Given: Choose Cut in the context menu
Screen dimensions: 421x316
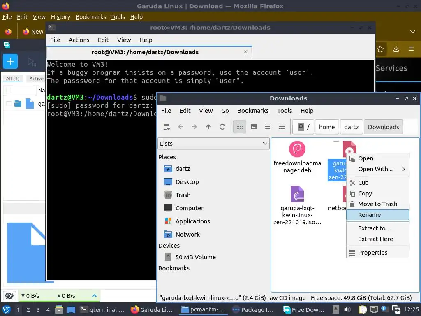Looking at the screenshot, I should coord(377,183).
